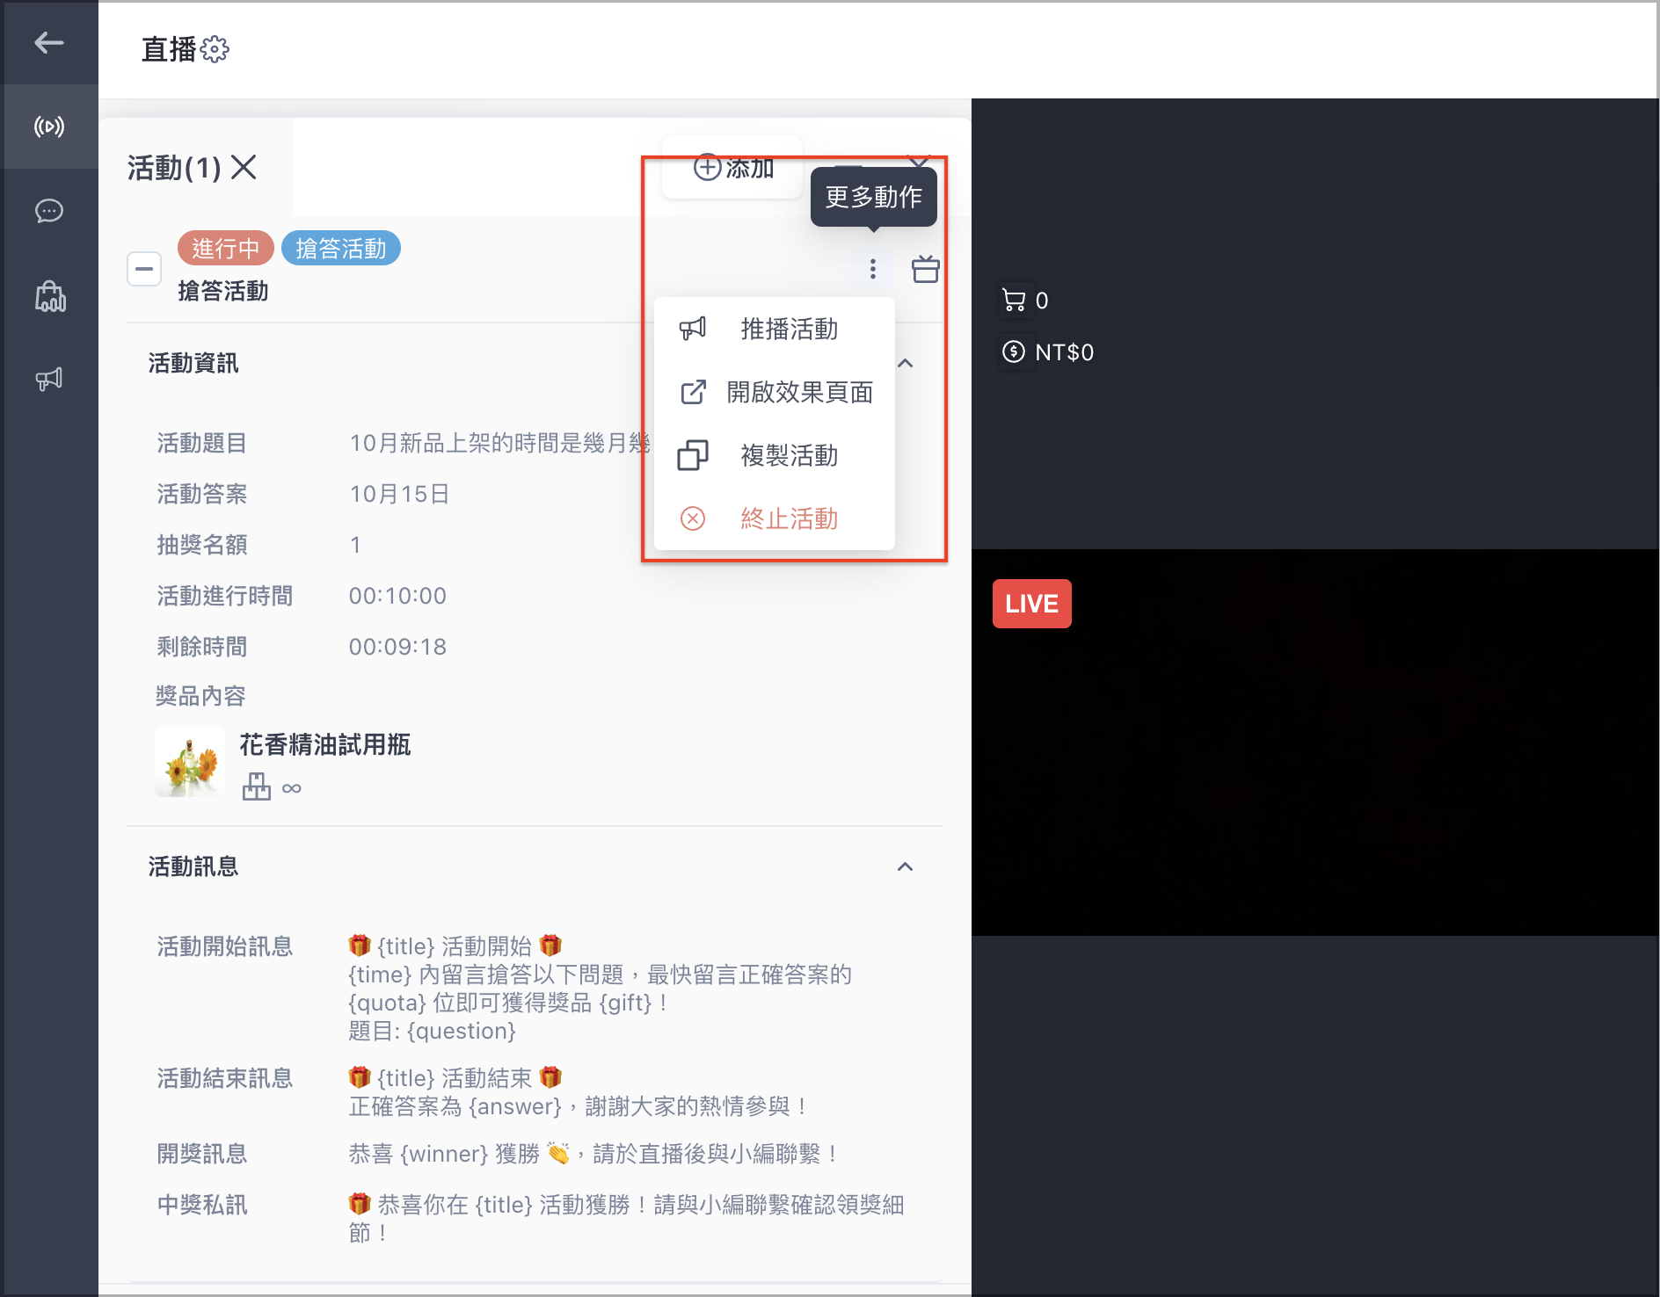
Task: Click the 活動結束訊息 message text
Action: click(579, 1091)
